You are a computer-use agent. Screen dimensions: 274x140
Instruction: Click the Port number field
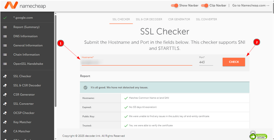206,62
